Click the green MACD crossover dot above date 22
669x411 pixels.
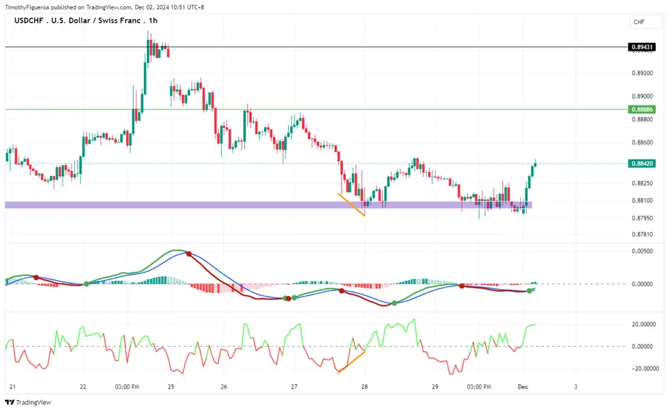tap(86, 284)
